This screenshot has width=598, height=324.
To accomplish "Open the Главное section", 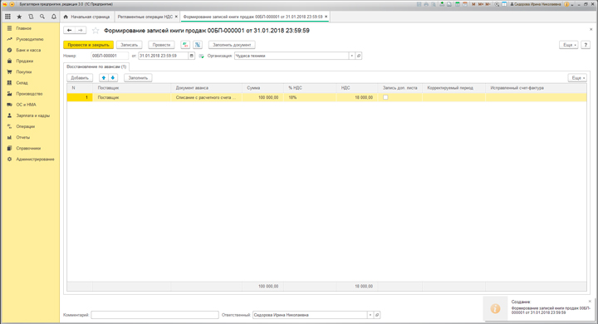I will [x=23, y=28].
